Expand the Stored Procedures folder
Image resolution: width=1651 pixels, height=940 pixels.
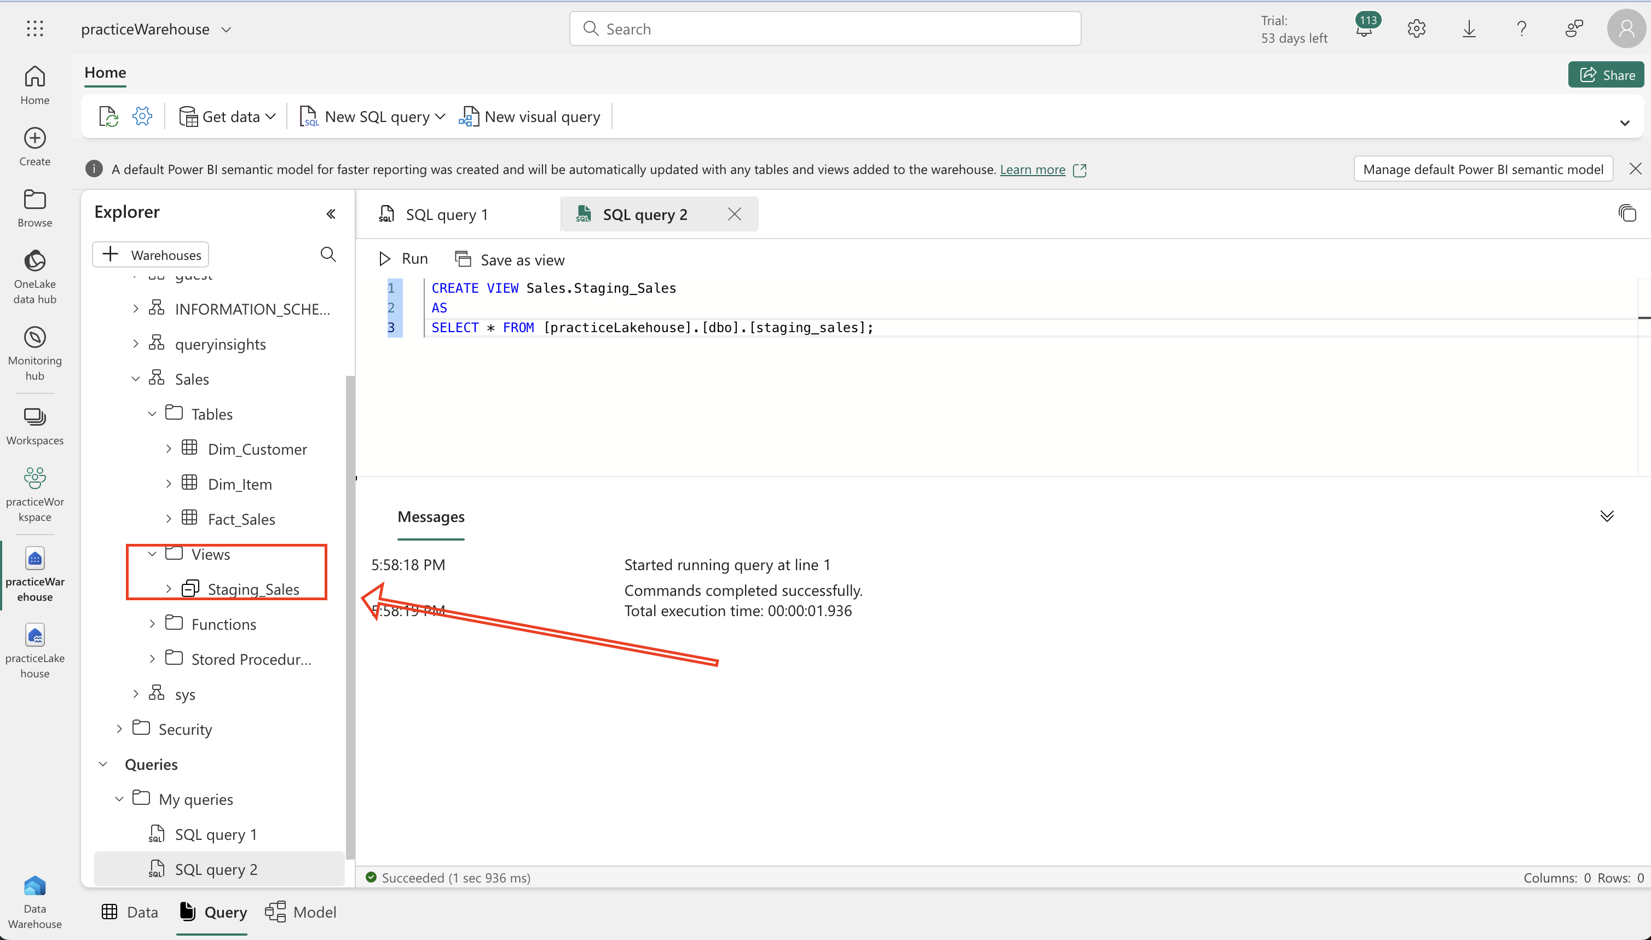tap(152, 659)
